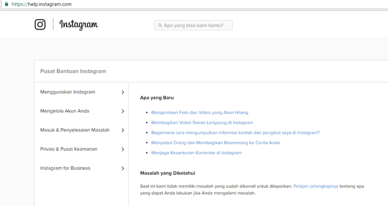Open link about mengumpulkan informasi kontak pengikut
This screenshot has height=206, width=388.
235,133
